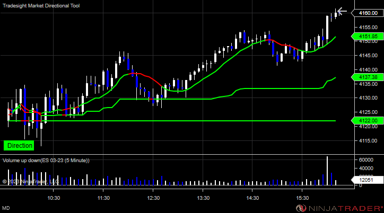Click the 13:30 time axis label
The width and height of the screenshot is (384, 213).
[203, 198]
